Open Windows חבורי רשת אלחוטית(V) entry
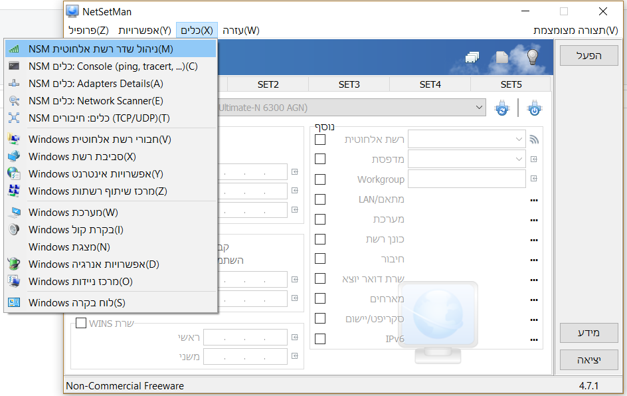 click(x=111, y=140)
